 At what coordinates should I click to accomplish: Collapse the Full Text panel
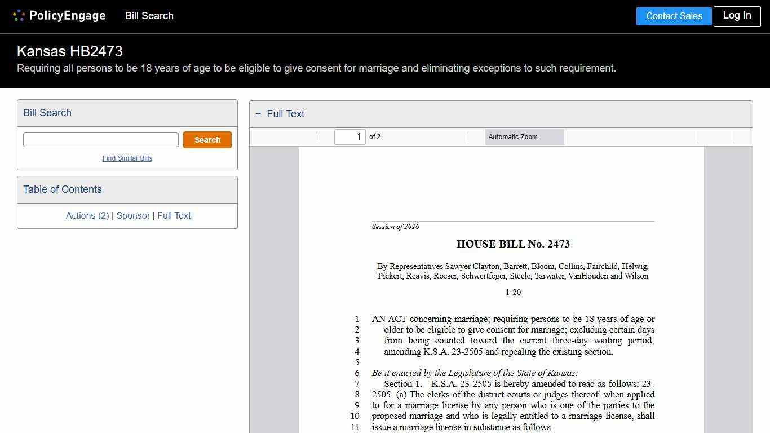click(x=259, y=114)
